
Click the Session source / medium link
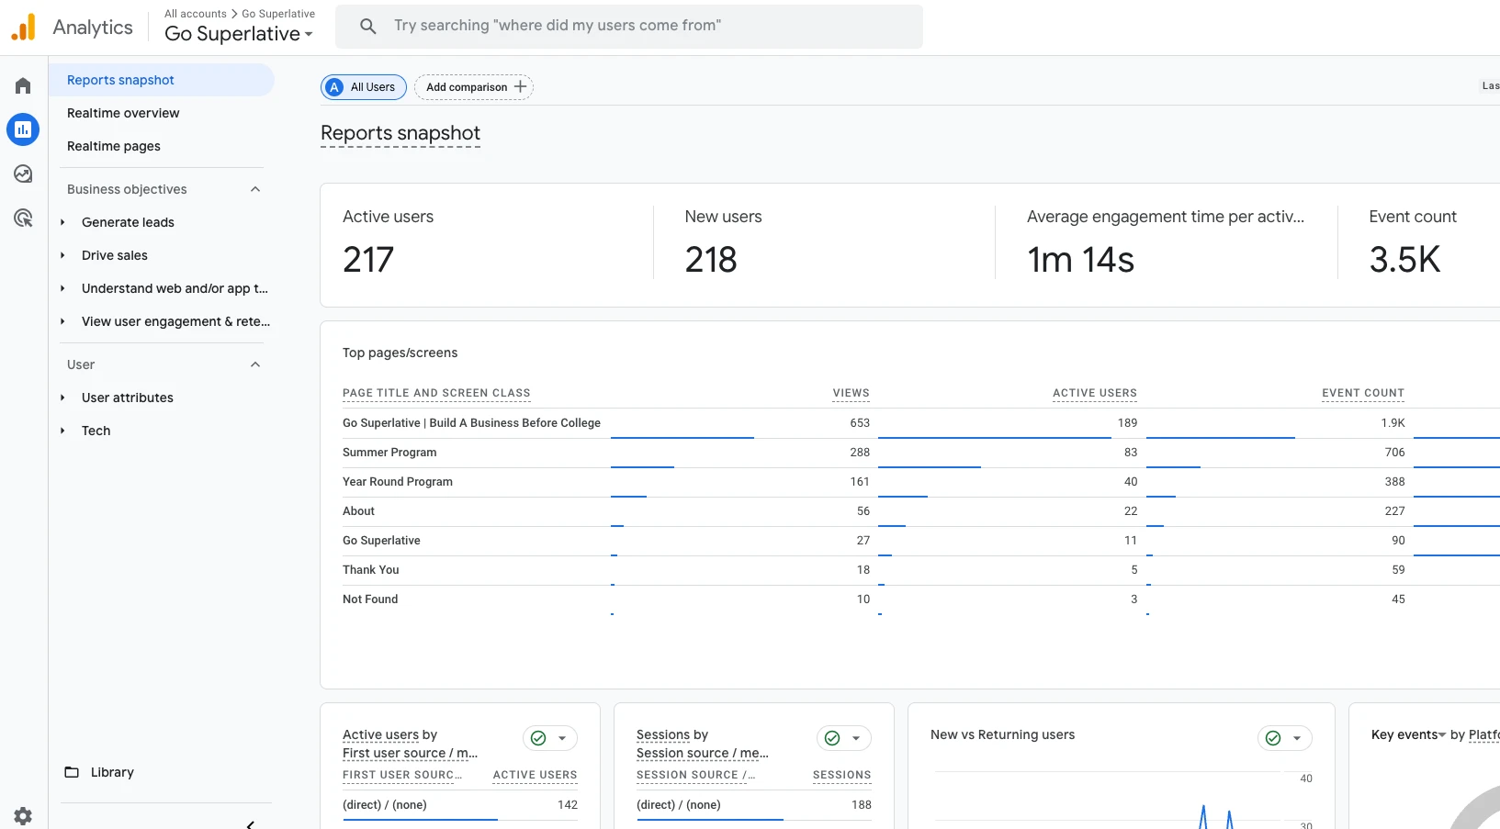point(703,753)
